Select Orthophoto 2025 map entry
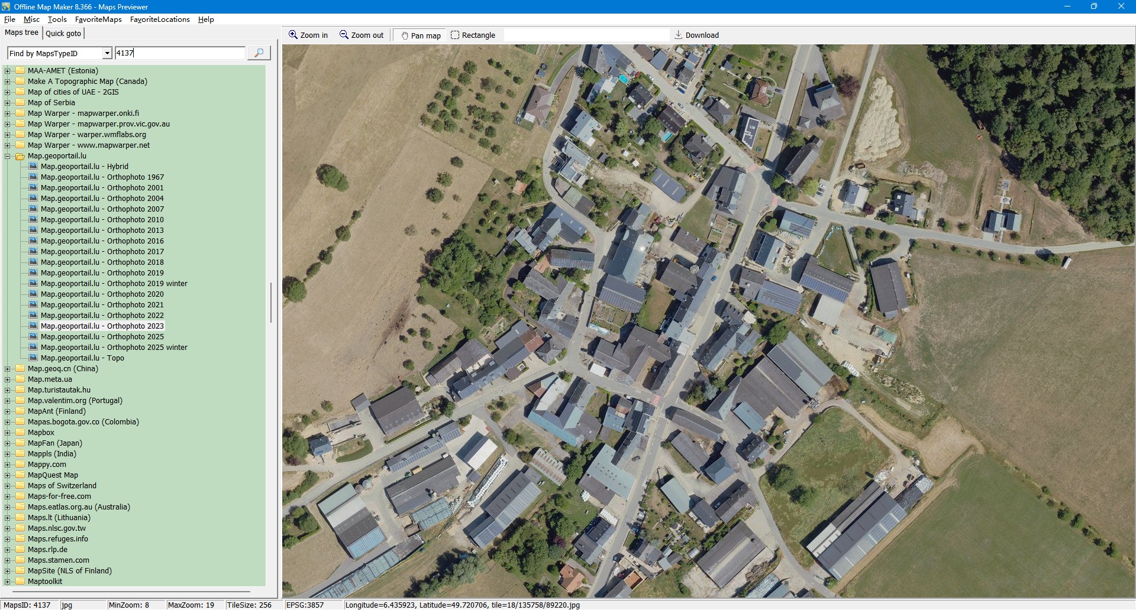Viewport: 1136px width, 610px height. [102, 337]
